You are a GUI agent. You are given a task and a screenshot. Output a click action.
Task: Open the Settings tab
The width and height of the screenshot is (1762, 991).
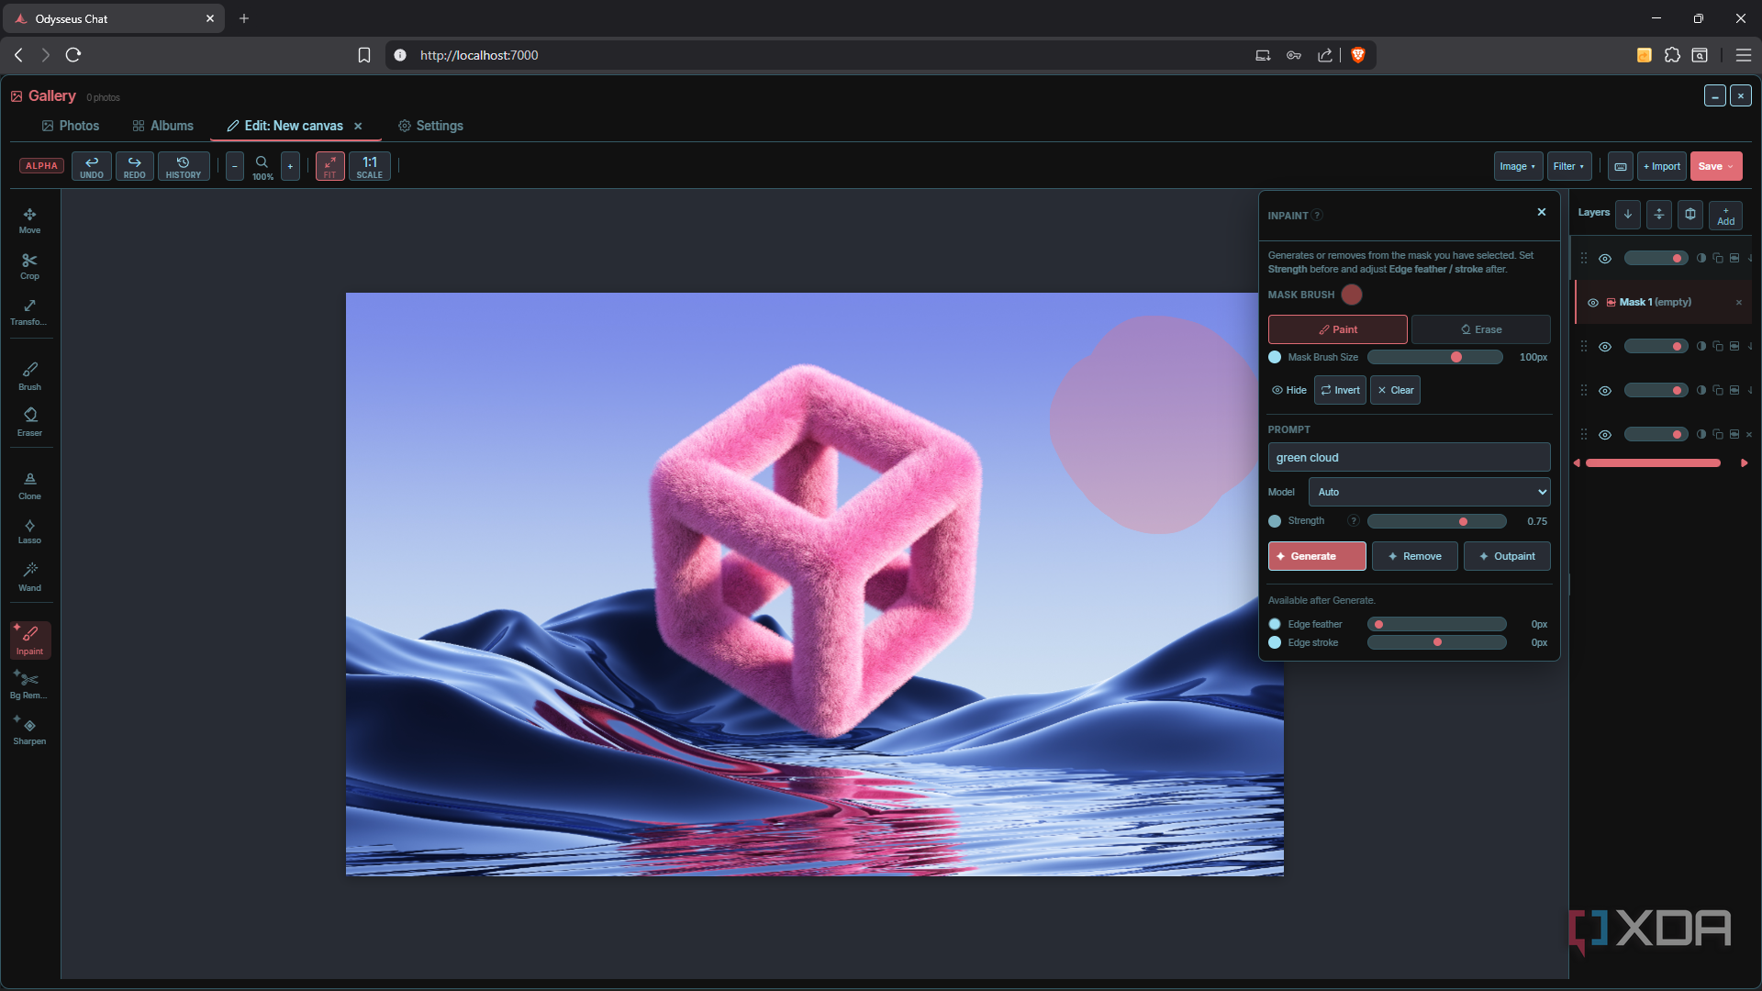point(430,126)
